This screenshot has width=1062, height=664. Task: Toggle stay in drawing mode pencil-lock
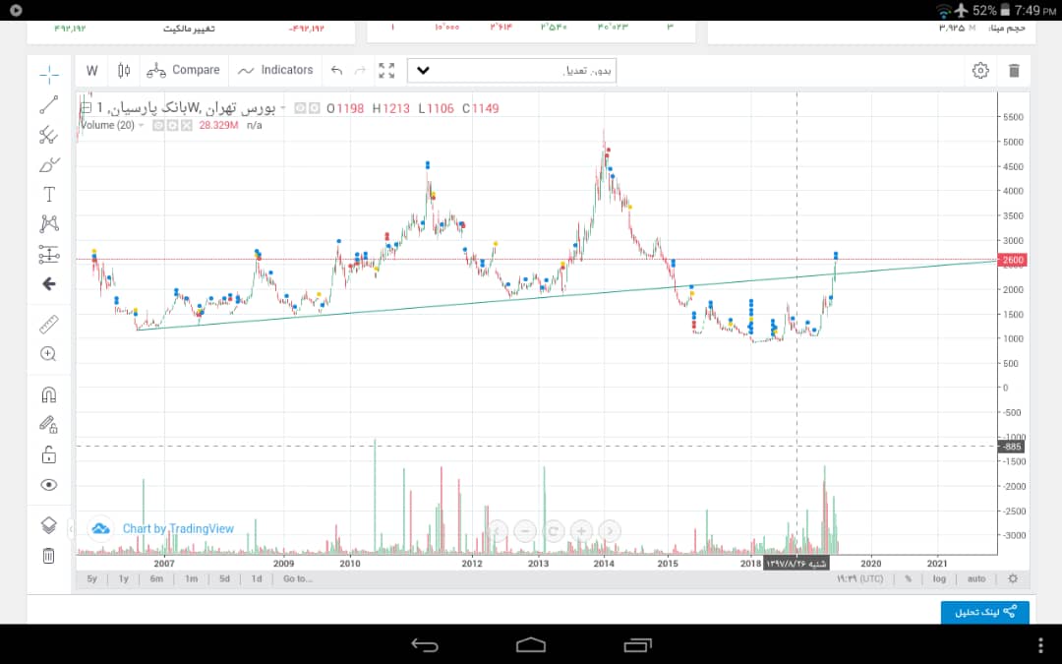click(49, 425)
